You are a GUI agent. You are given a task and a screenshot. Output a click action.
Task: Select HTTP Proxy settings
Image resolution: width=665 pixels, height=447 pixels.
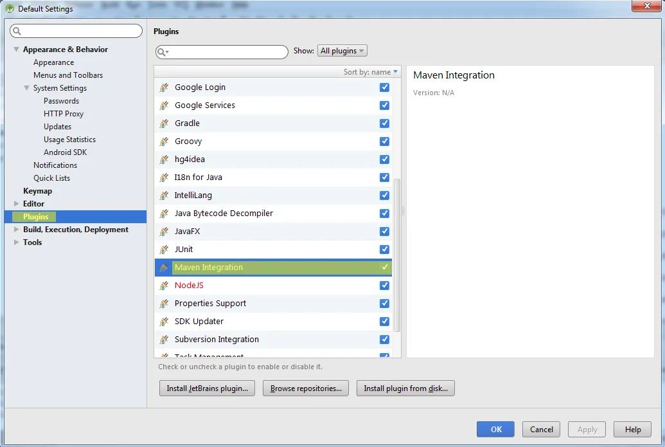64,114
